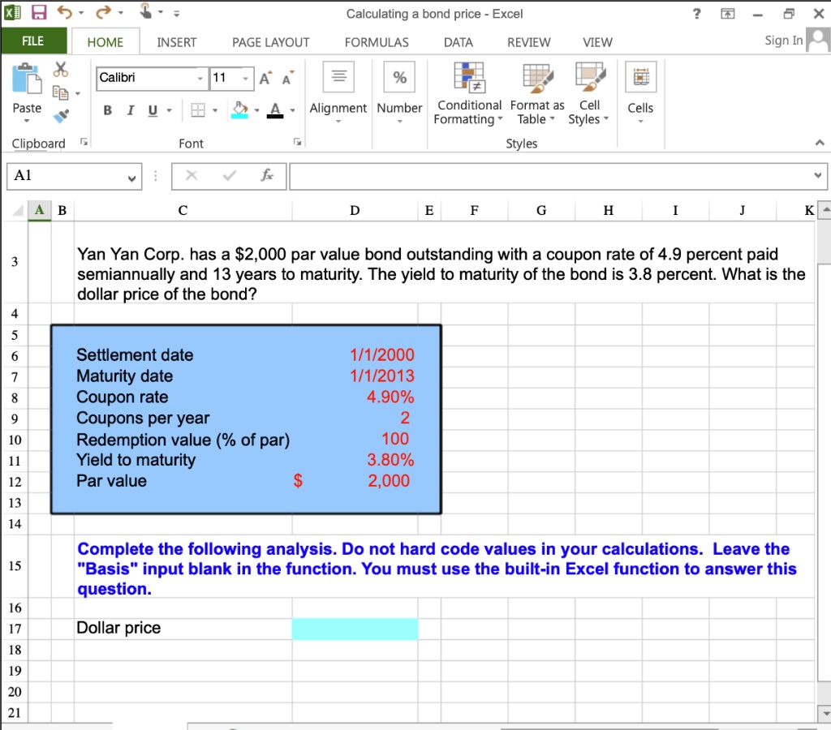Image resolution: width=831 pixels, height=730 pixels.
Task: Select the highlighted Dollar price input cell
Action: pyautogui.click(x=355, y=629)
